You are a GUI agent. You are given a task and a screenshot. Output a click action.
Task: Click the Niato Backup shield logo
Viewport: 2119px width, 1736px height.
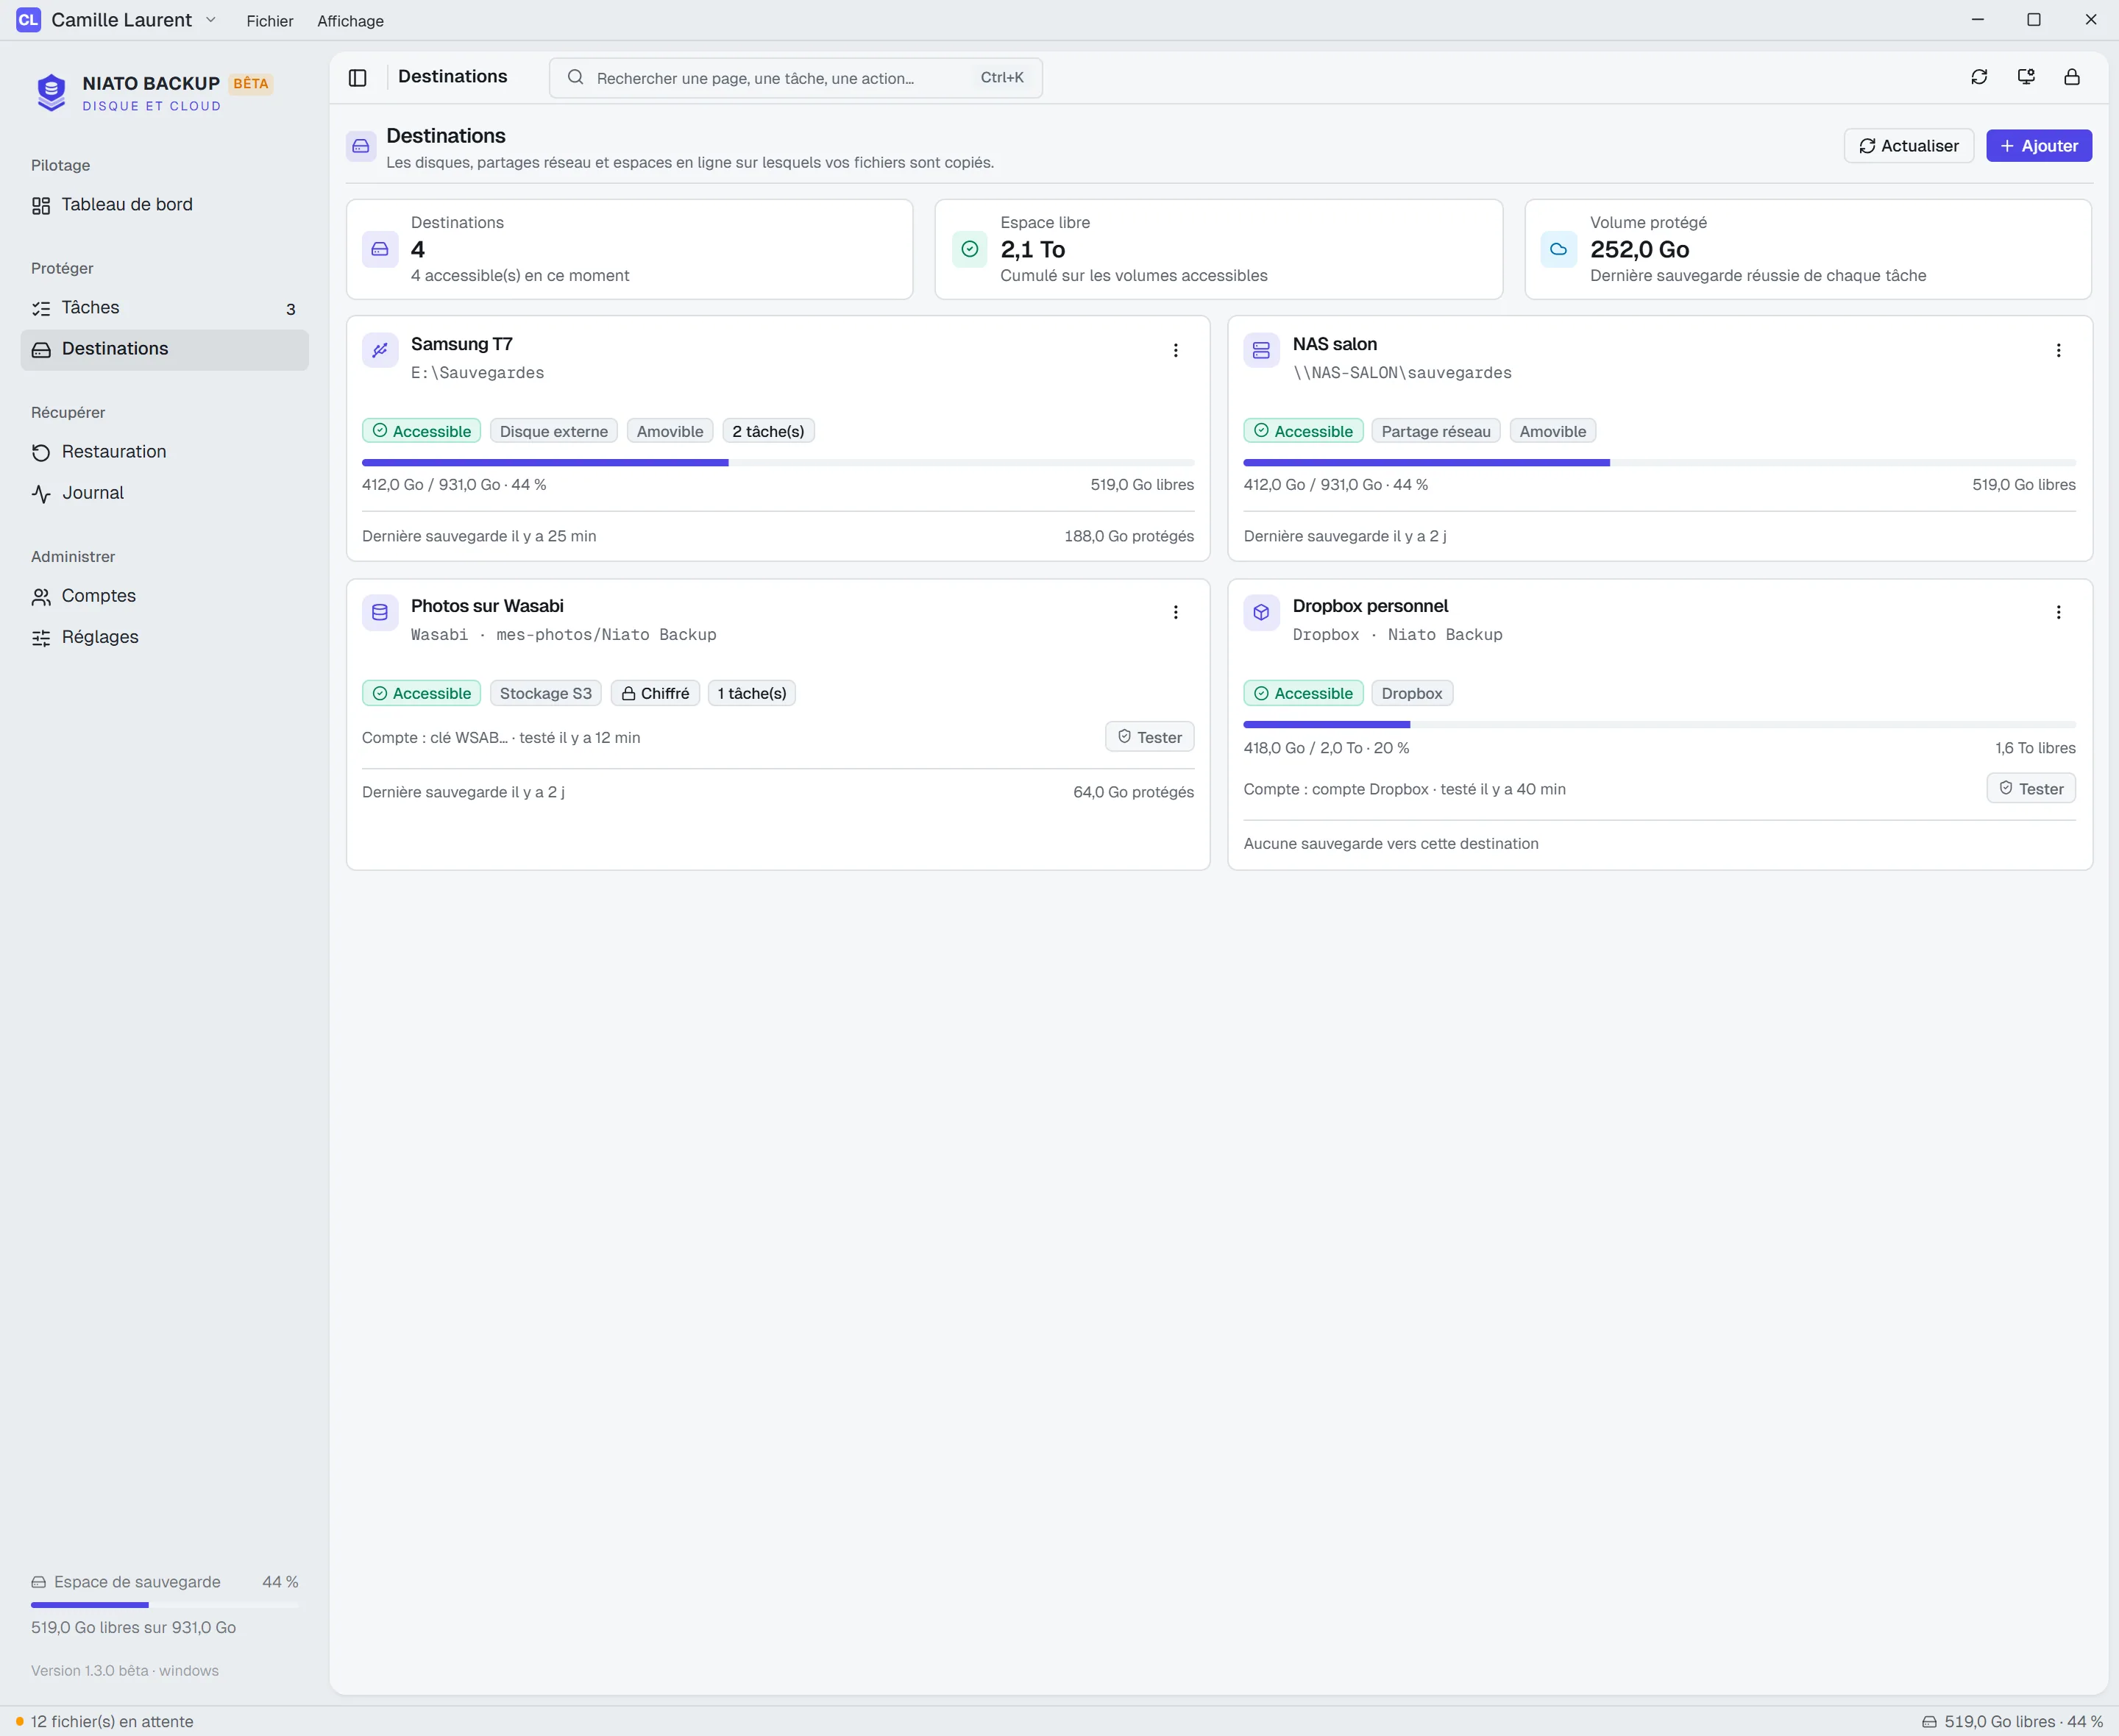51,92
